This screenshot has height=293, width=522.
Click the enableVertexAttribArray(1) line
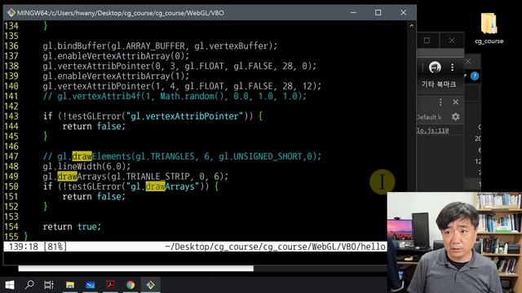(x=116, y=76)
